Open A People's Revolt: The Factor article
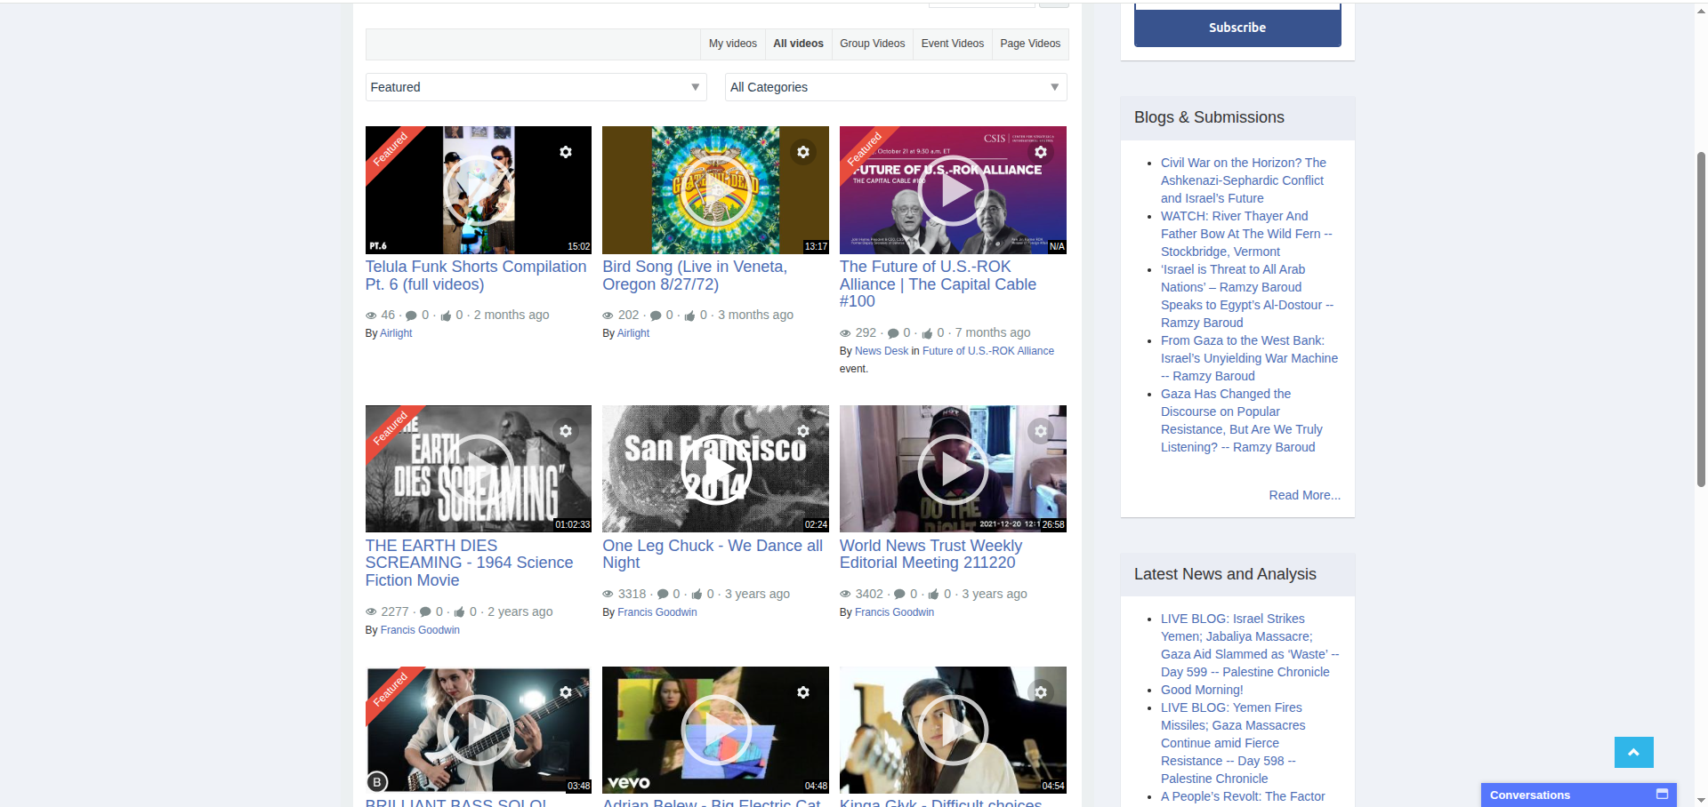 [x=1243, y=796]
